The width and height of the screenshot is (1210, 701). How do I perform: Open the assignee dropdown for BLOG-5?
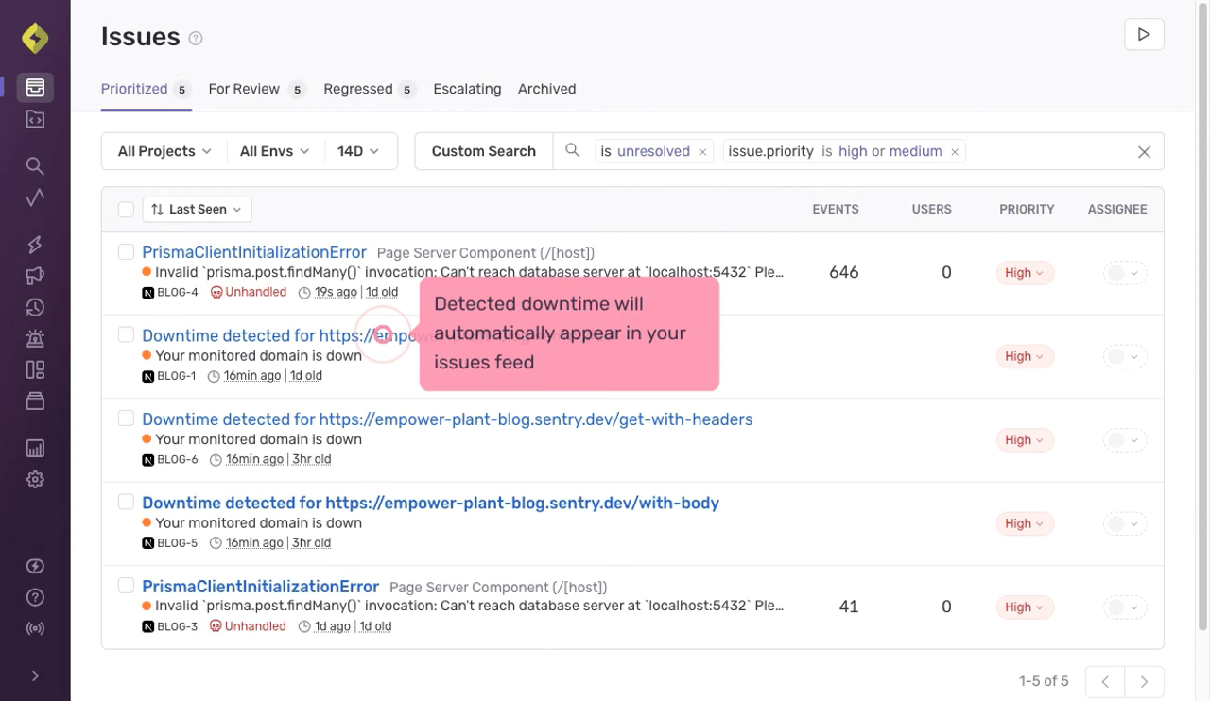coord(1125,523)
